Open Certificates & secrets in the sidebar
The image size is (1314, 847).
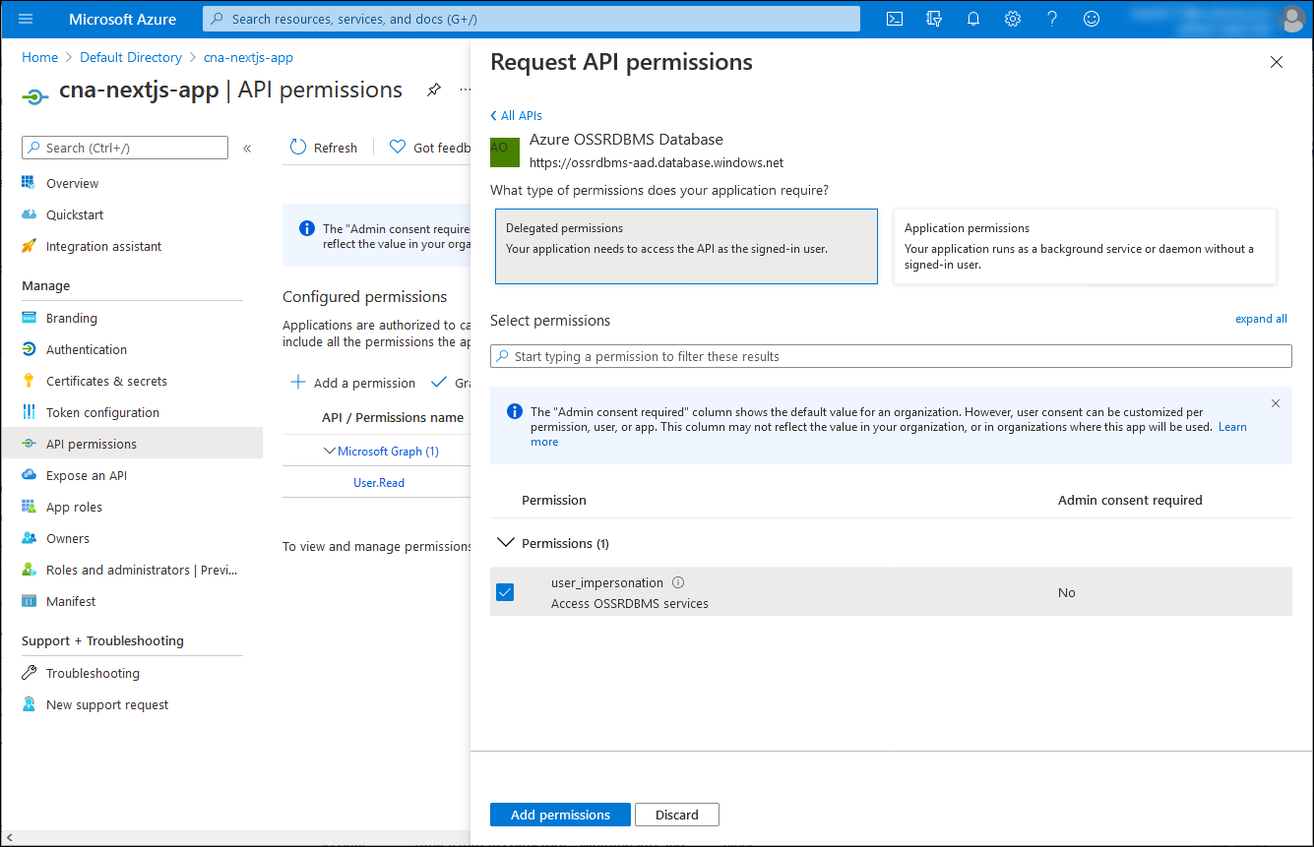click(x=106, y=381)
